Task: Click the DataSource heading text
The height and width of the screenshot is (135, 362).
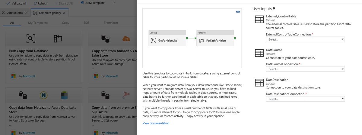Action: coord(274,50)
